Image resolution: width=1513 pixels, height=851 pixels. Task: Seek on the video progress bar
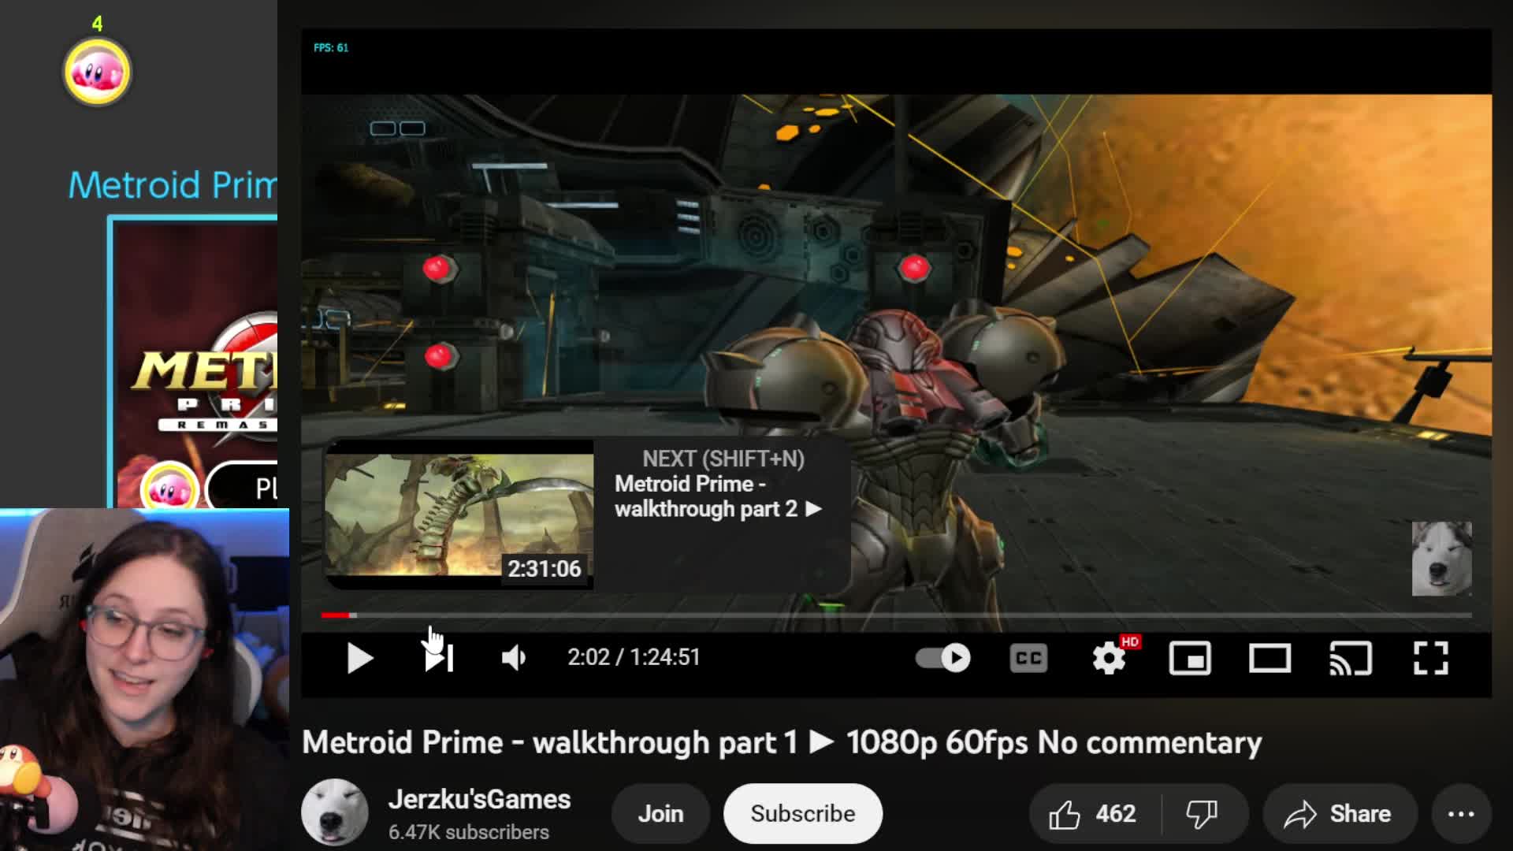896,615
